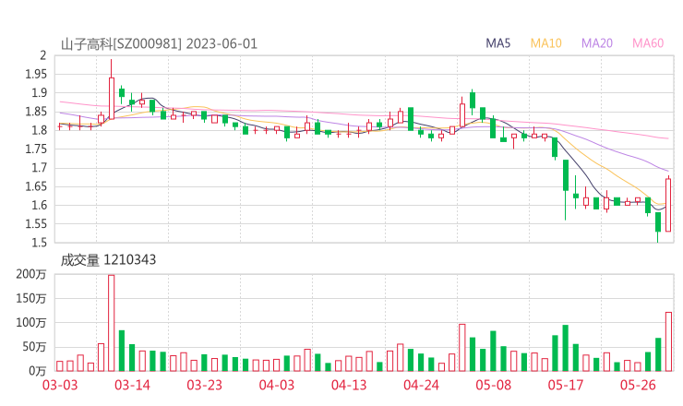Select the 04-13 date label
The height and width of the screenshot is (406, 683).
click(x=349, y=385)
